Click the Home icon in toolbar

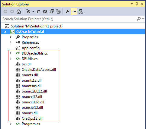(19, 11)
